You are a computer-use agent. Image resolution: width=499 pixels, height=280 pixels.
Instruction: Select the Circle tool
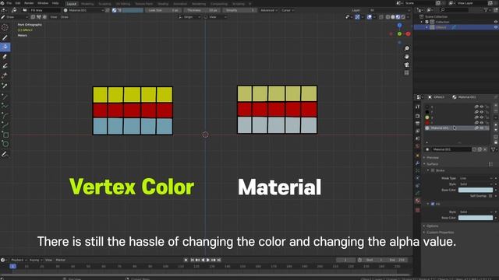(x=5, y=145)
